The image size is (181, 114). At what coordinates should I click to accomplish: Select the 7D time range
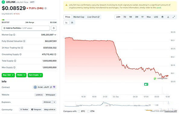[x=125, y=17]
